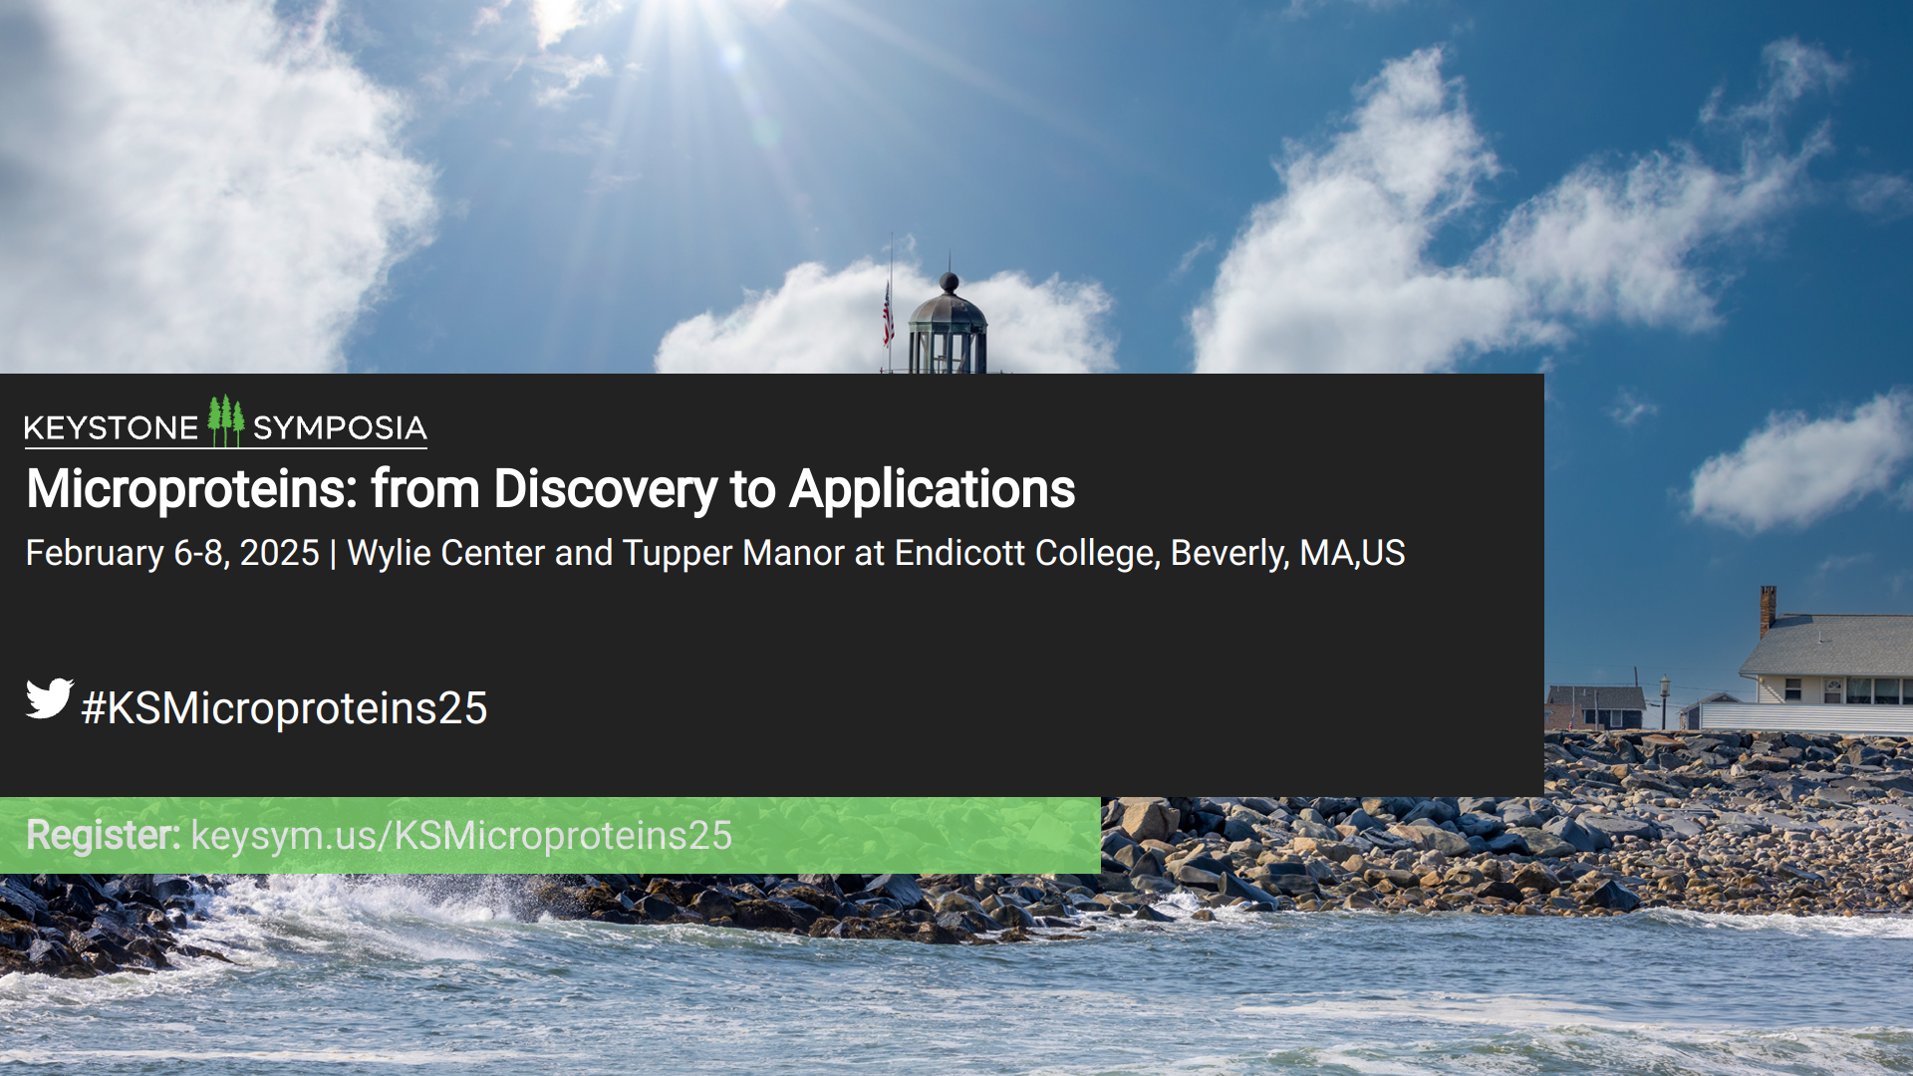1913x1076 pixels.
Task: Open the keysym.us/KSMicroproteins25 register link
Action: tap(461, 835)
